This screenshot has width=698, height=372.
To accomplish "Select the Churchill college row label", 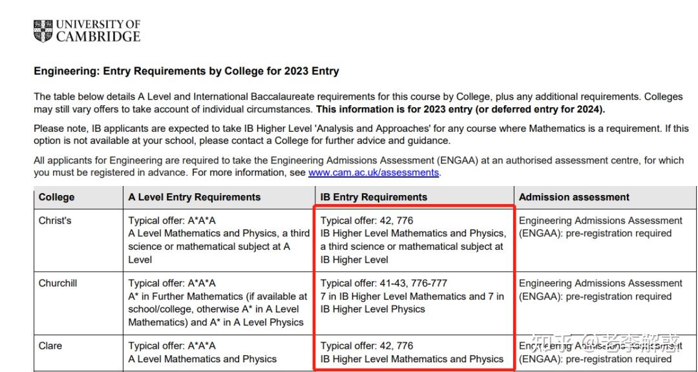I will point(58,283).
